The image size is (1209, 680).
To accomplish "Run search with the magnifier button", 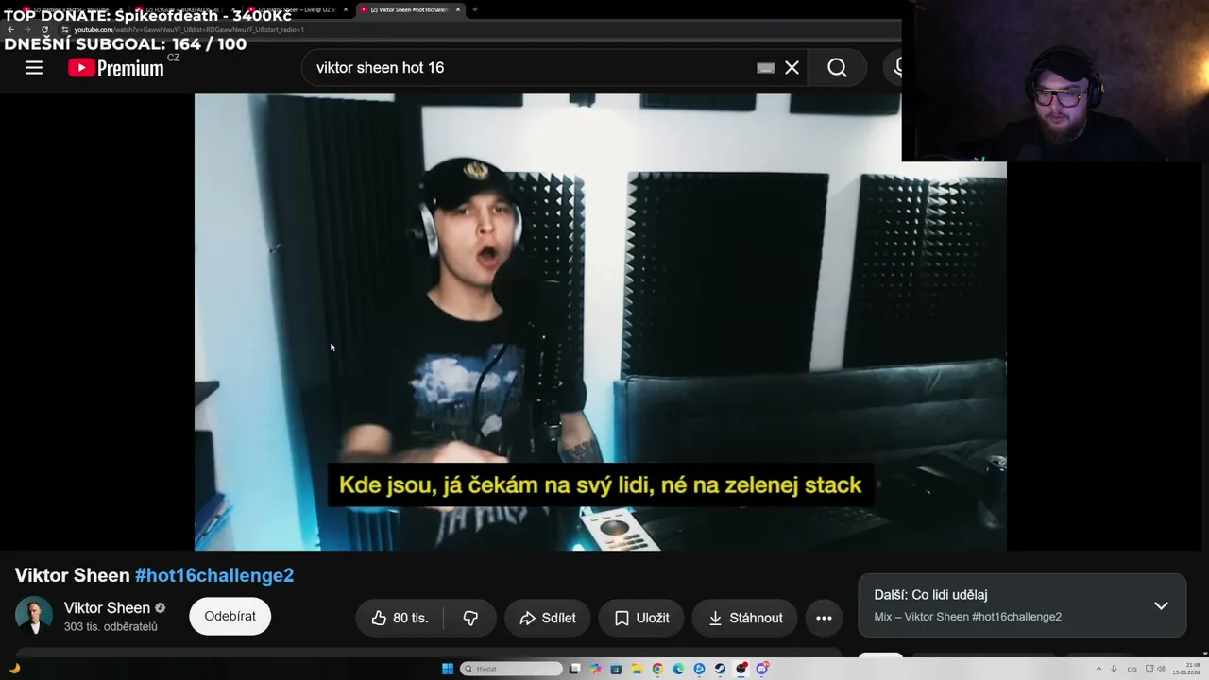I will (x=837, y=68).
